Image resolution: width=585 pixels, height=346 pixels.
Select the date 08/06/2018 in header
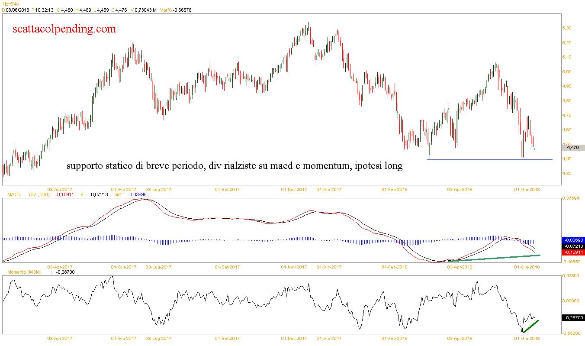17,10
